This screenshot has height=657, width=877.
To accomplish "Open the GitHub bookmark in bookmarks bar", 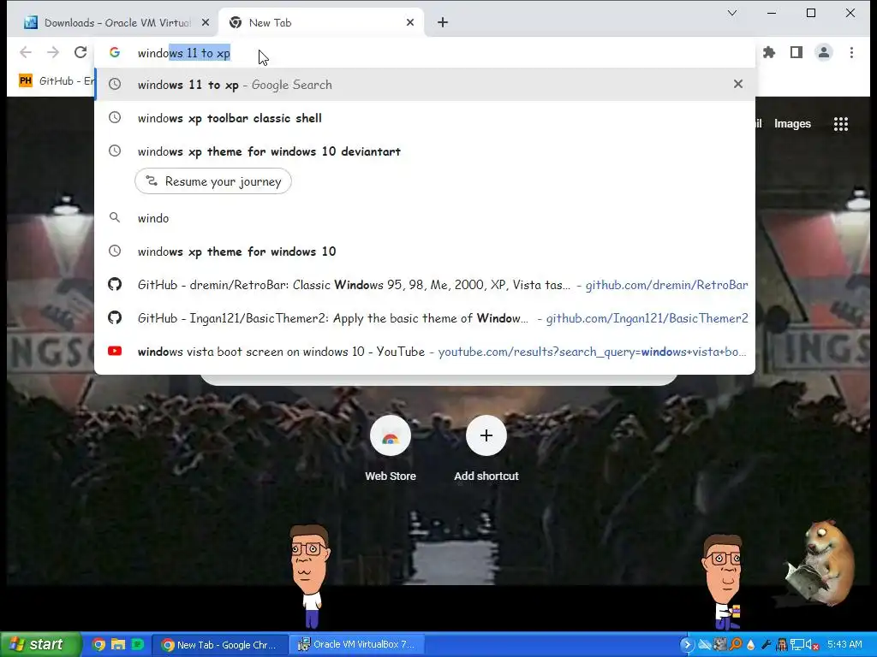I will click(56, 81).
